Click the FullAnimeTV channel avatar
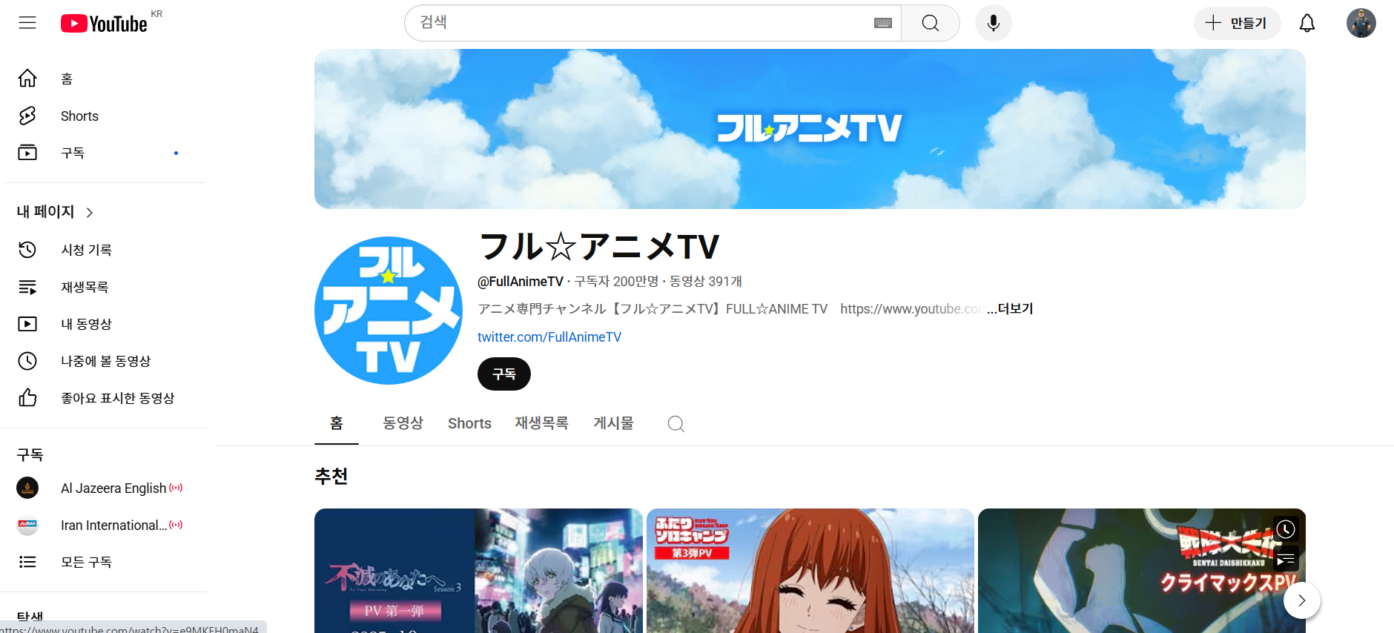The width and height of the screenshot is (1394, 633). tap(389, 311)
